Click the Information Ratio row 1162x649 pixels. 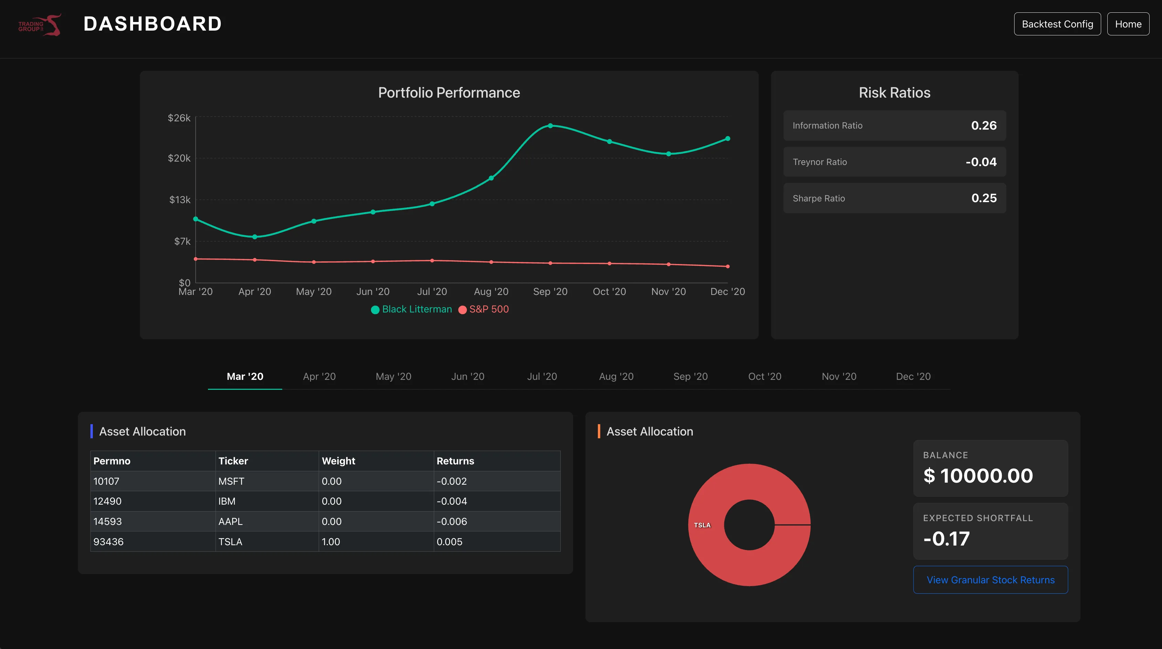pos(895,125)
